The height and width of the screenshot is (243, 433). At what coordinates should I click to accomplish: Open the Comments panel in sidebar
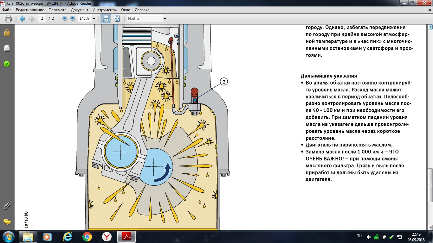click(7, 222)
